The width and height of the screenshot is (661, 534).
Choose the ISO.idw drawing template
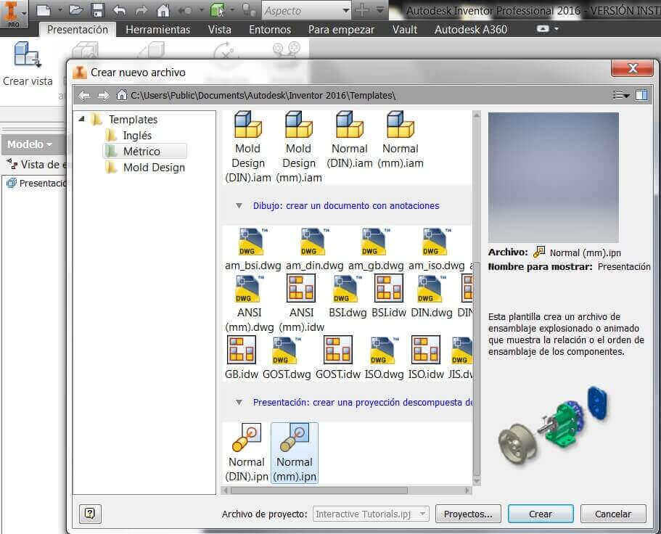click(x=426, y=357)
